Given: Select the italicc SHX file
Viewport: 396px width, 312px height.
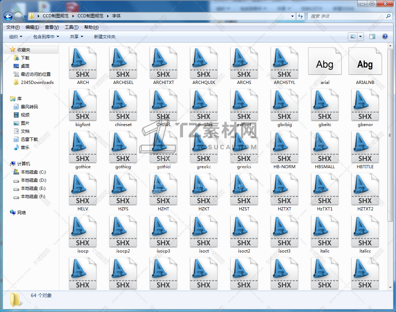Looking at the screenshot, I should [x=365, y=231].
